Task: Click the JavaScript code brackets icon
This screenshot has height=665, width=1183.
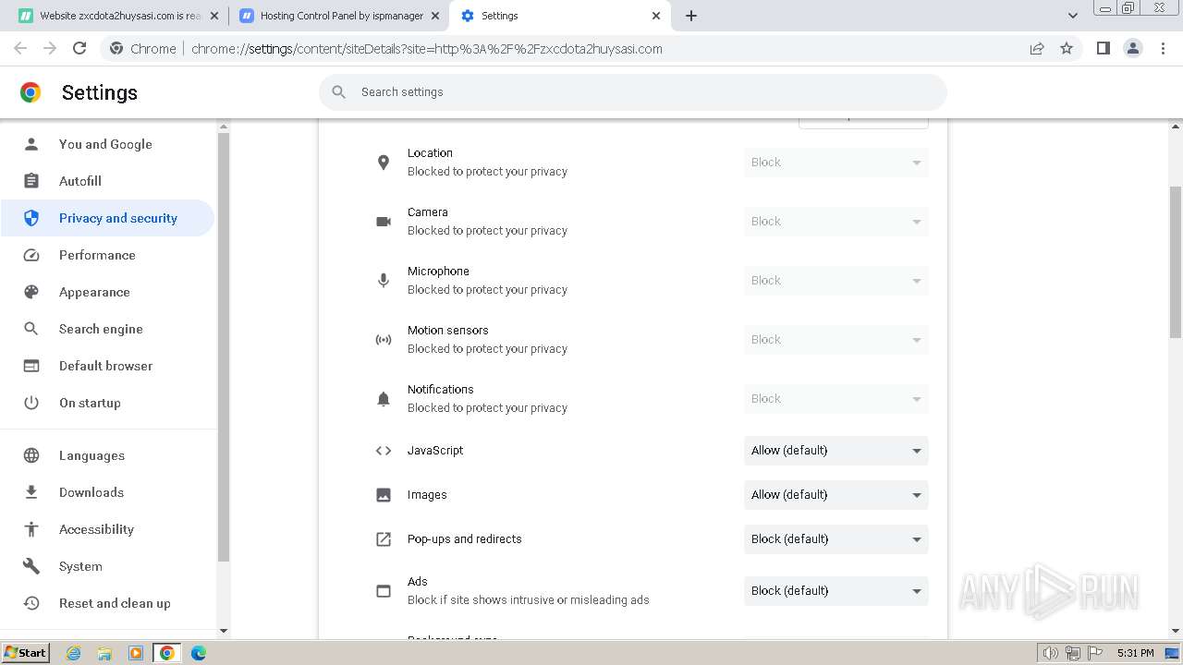Action: point(384,451)
